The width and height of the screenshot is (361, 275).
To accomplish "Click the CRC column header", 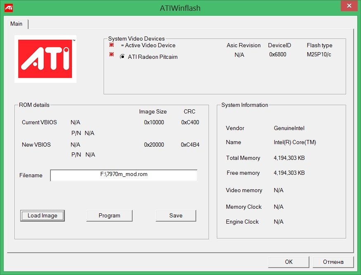I will 190,111.
